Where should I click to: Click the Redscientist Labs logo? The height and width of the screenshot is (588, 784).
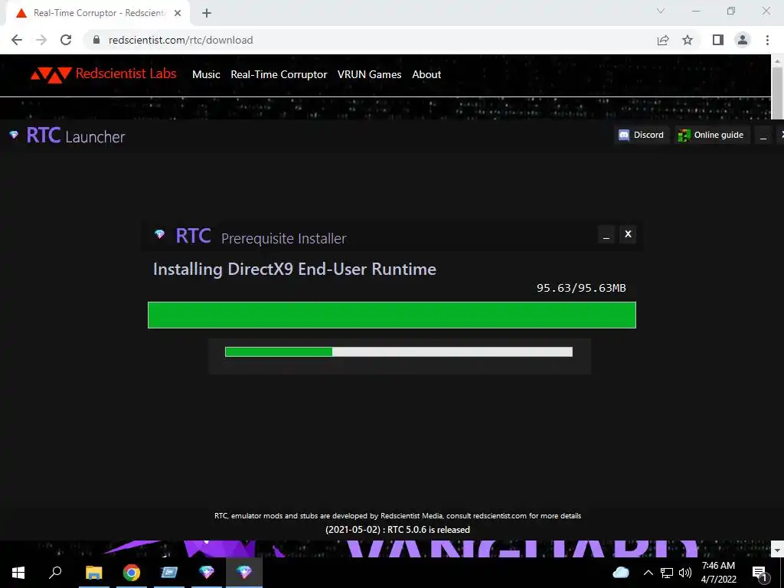[103, 74]
